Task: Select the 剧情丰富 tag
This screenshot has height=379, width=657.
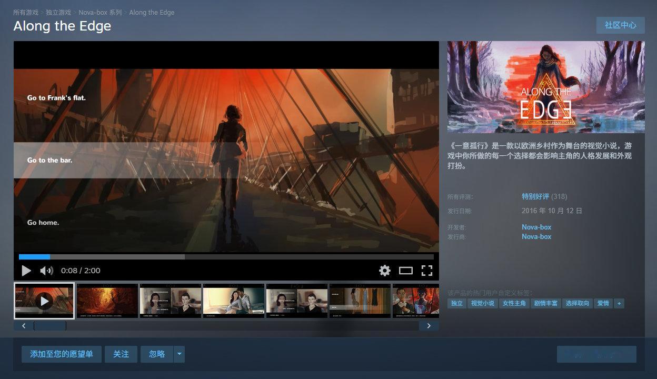Action: point(545,303)
